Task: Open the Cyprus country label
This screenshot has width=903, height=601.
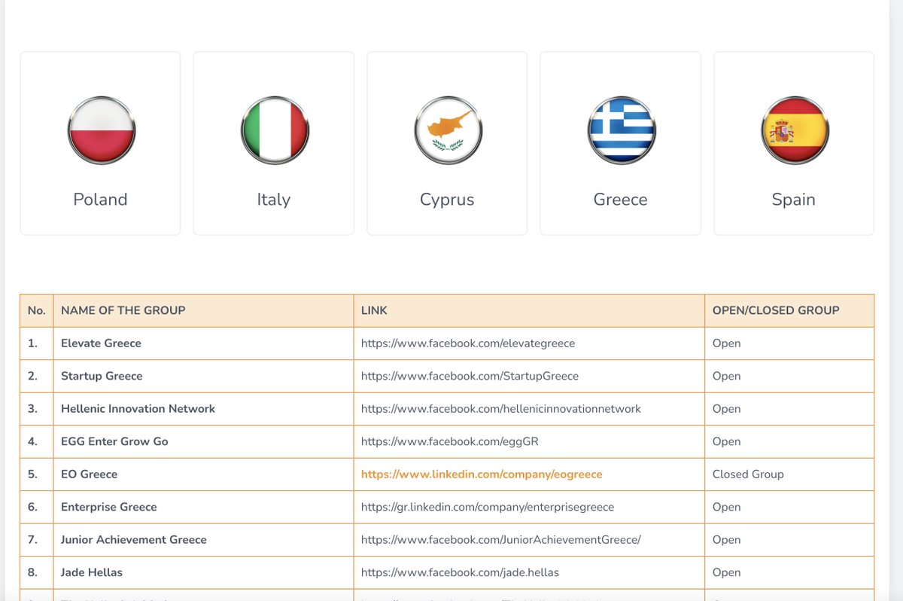Action: pos(447,200)
